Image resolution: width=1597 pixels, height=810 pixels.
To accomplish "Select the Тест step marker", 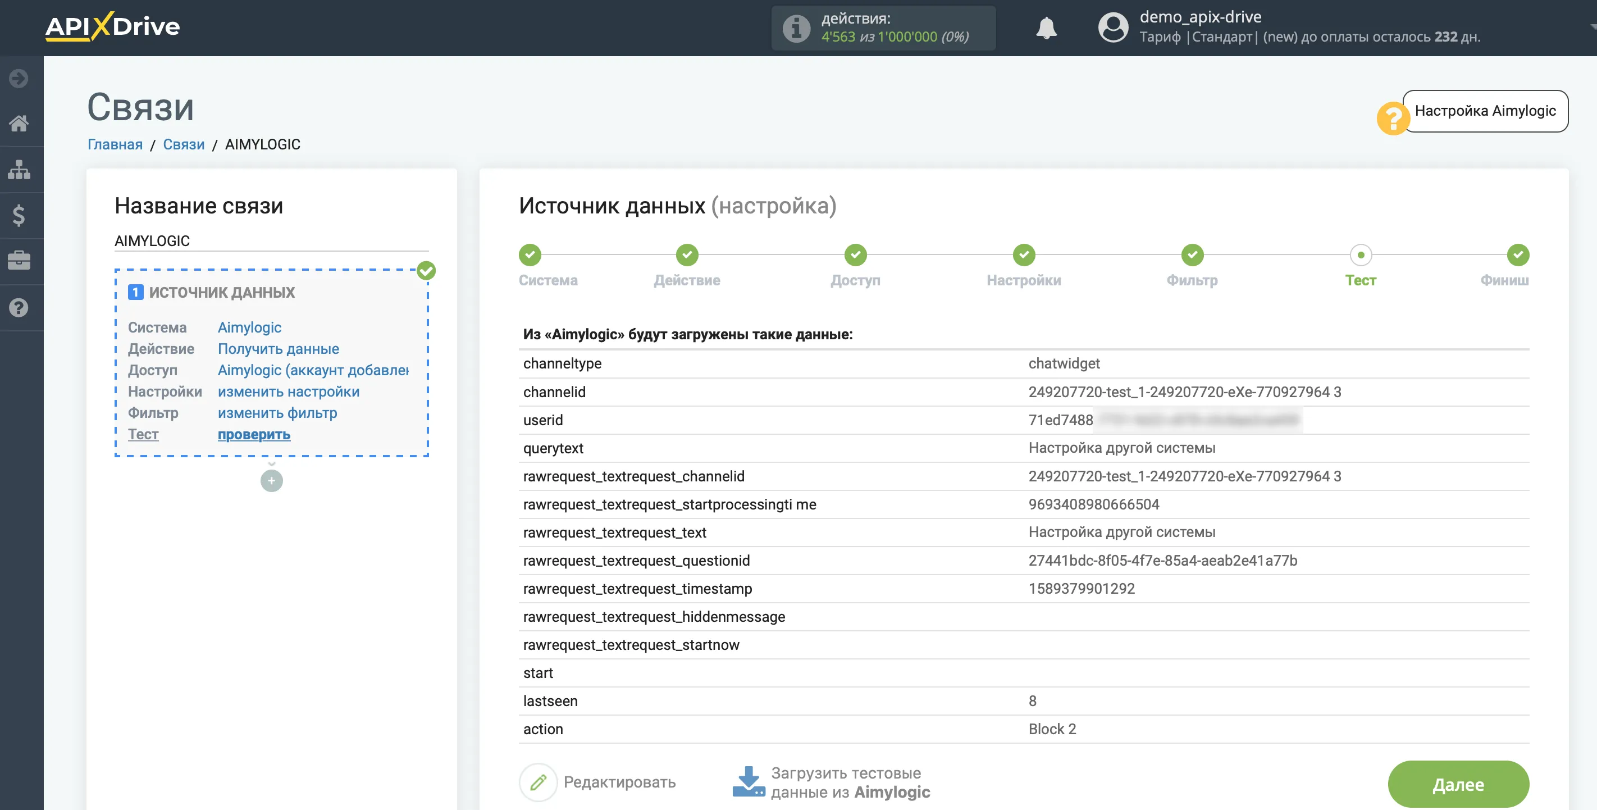I will [x=1361, y=254].
